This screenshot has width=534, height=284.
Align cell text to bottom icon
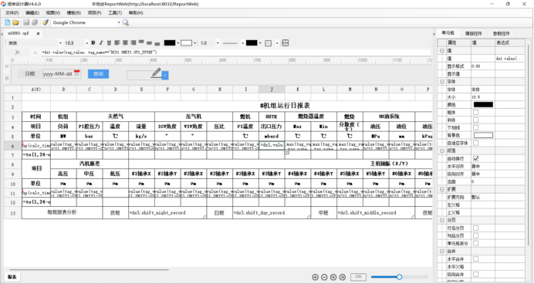pos(157,43)
